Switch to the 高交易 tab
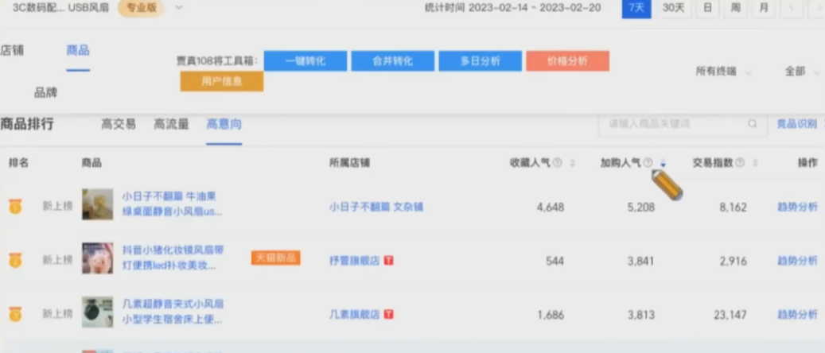825x353 pixels. (119, 124)
